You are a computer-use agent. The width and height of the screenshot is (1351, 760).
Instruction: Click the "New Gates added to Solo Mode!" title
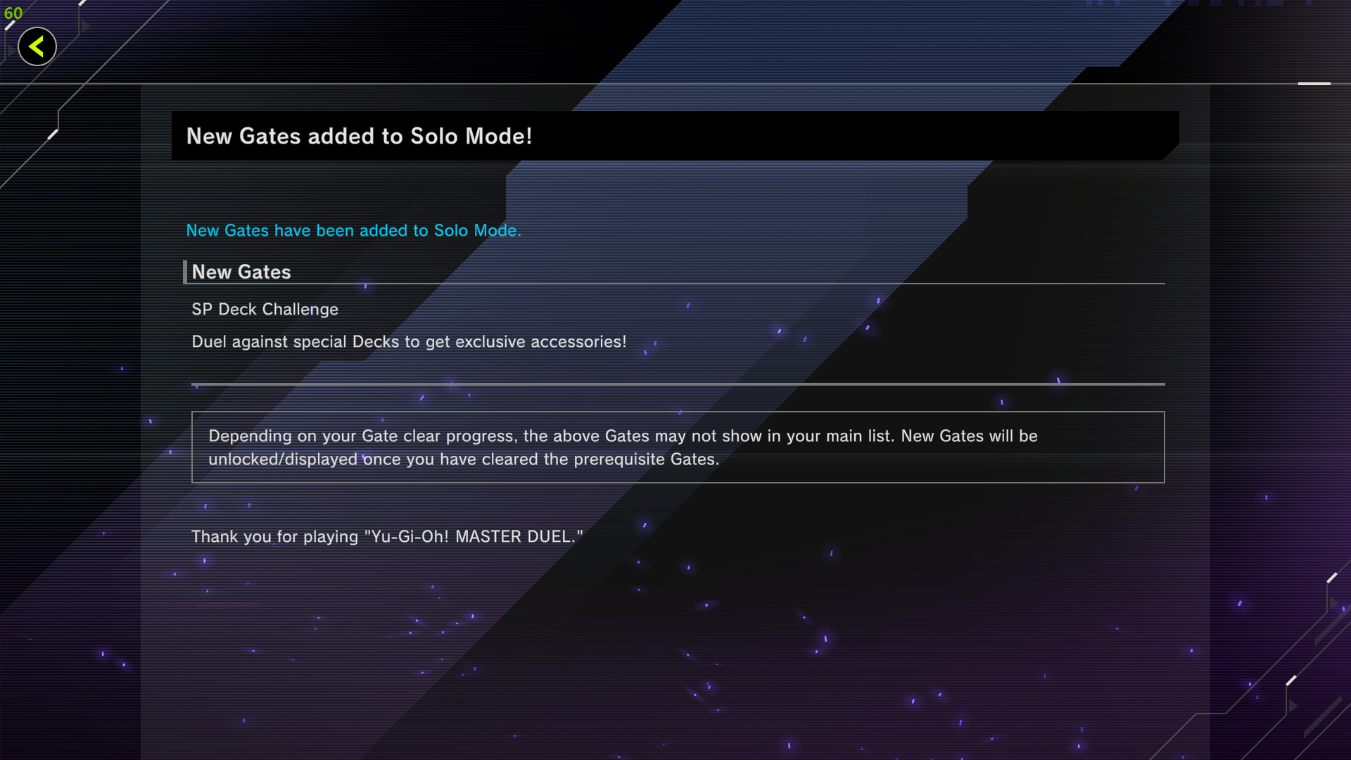click(359, 136)
